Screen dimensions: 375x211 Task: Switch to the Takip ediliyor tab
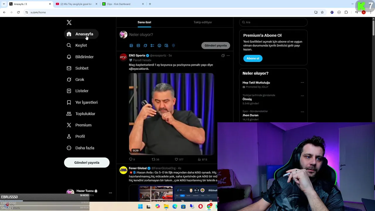(x=203, y=22)
